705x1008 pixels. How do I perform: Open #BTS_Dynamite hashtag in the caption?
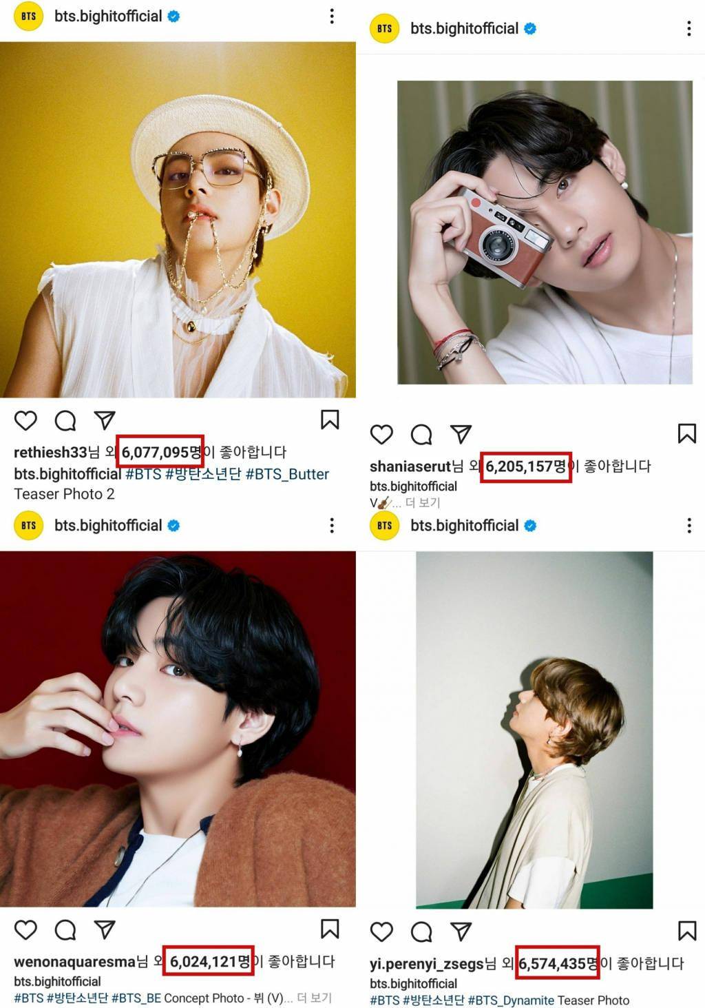point(511,1000)
